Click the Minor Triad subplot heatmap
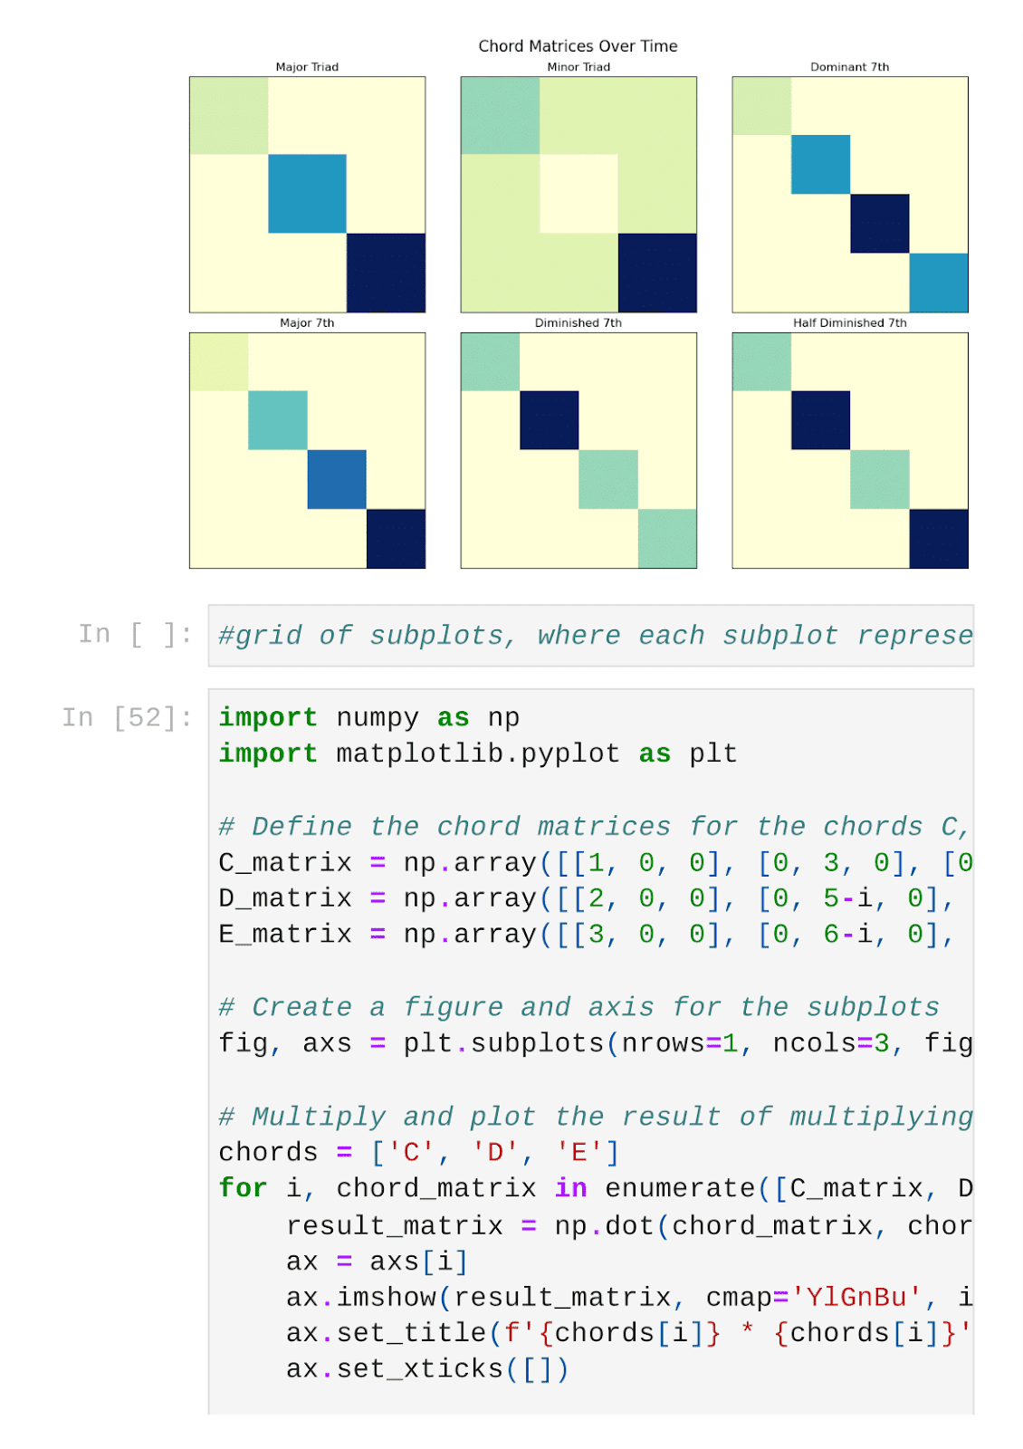1023x1449 pixels. [578, 195]
